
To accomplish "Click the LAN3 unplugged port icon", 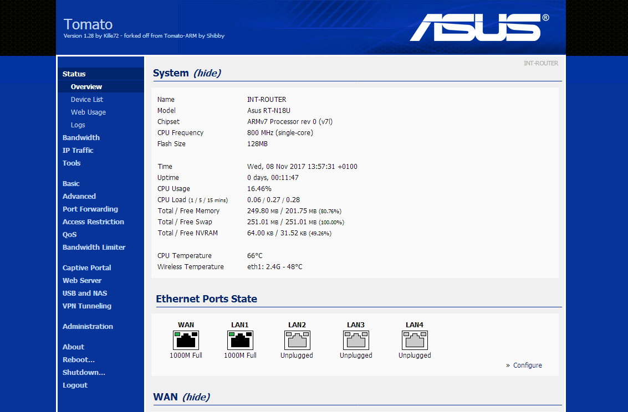I will tap(356, 340).
